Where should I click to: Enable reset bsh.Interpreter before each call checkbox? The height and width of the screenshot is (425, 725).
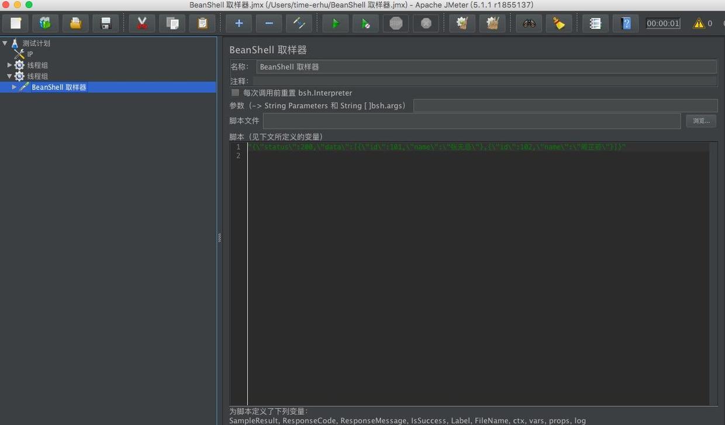pos(235,92)
